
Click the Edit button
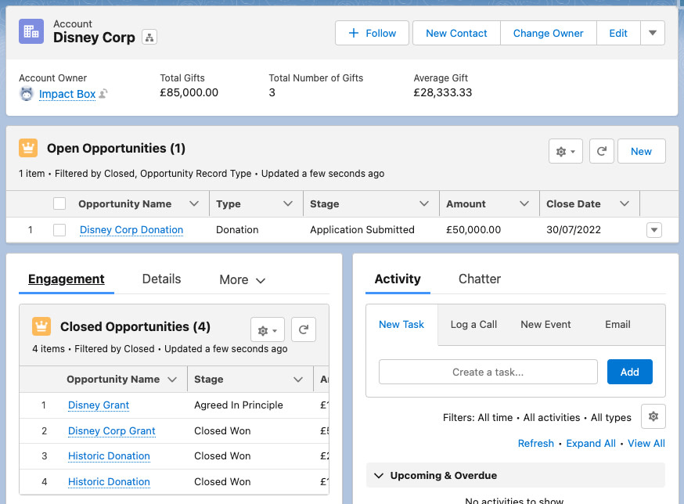618,33
